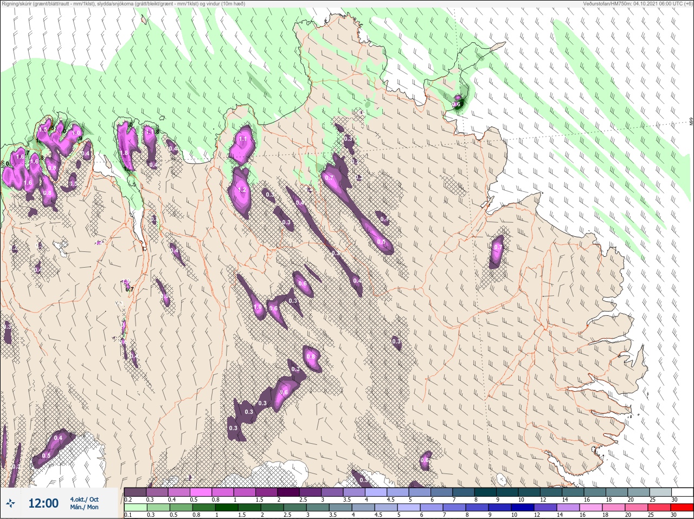
Task: Click the N99 latitude label at right edge
Action: click(x=691, y=122)
